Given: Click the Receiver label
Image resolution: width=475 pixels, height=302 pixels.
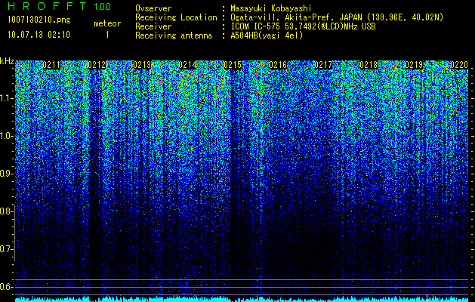Looking at the screenshot, I should click(x=153, y=26).
